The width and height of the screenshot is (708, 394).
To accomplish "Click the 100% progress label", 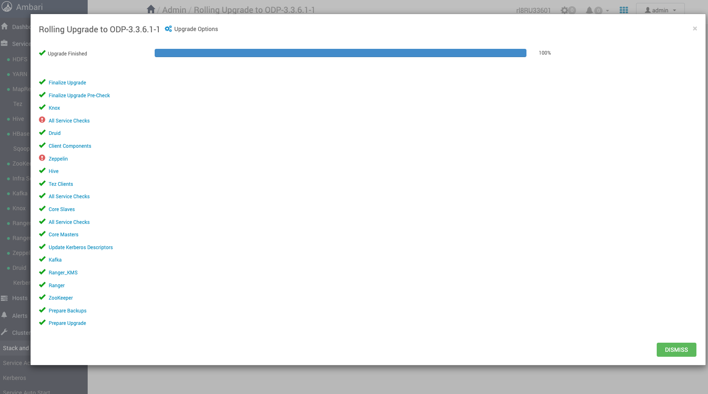I will (x=545, y=53).
